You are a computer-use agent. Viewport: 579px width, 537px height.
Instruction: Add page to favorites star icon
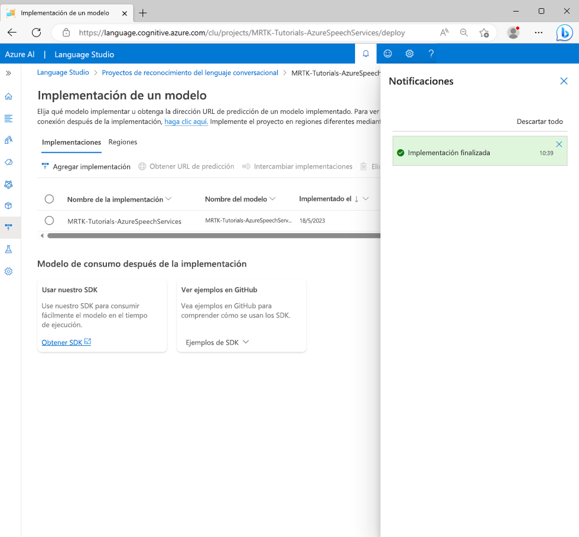point(484,32)
